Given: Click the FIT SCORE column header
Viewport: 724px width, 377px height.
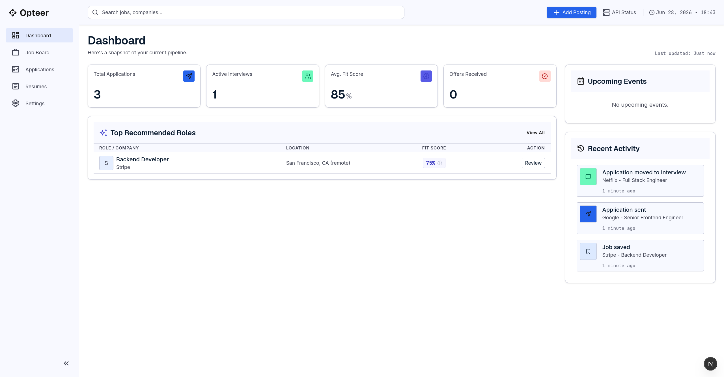Looking at the screenshot, I should click(434, 148).
